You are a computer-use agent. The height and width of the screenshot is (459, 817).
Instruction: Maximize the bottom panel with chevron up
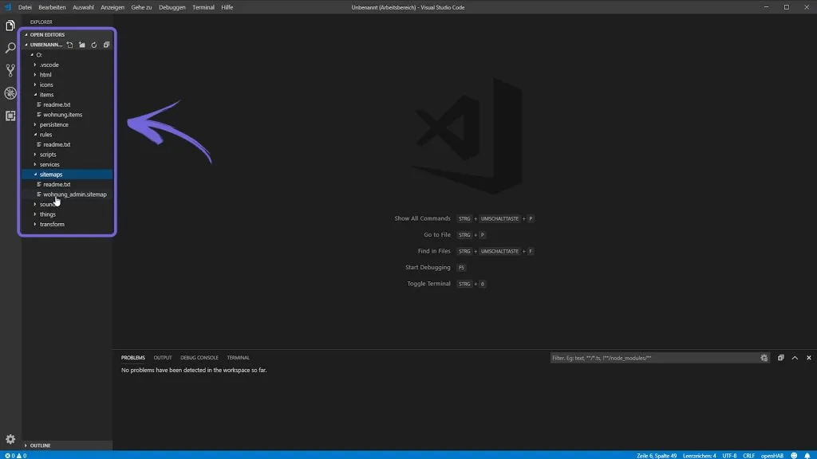click(x=795, y=358)
